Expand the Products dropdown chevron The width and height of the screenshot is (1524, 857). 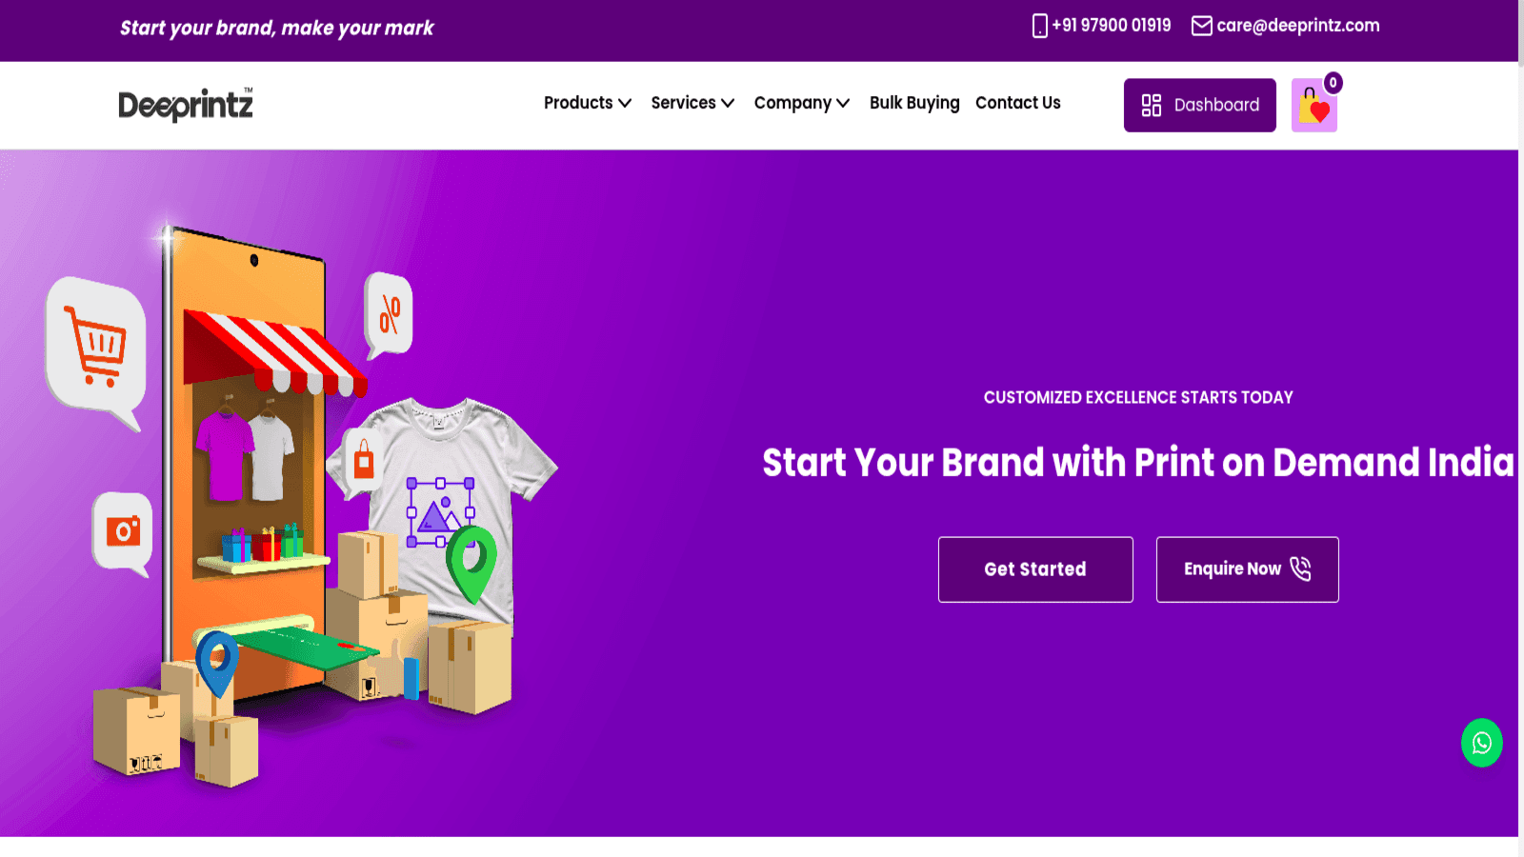(625, 103)
